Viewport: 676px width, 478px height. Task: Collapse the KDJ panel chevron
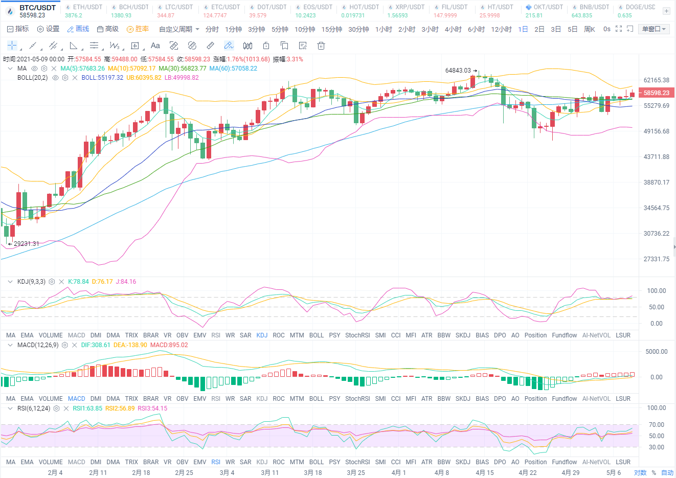click(x=10, y=282)
